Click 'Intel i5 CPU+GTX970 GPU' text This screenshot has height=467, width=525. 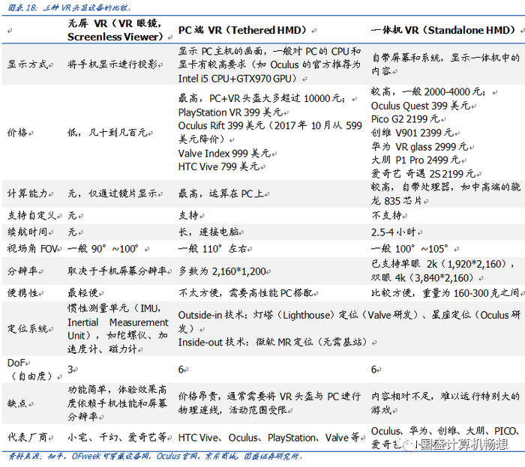pyautogui.click(x=235, y=78)
